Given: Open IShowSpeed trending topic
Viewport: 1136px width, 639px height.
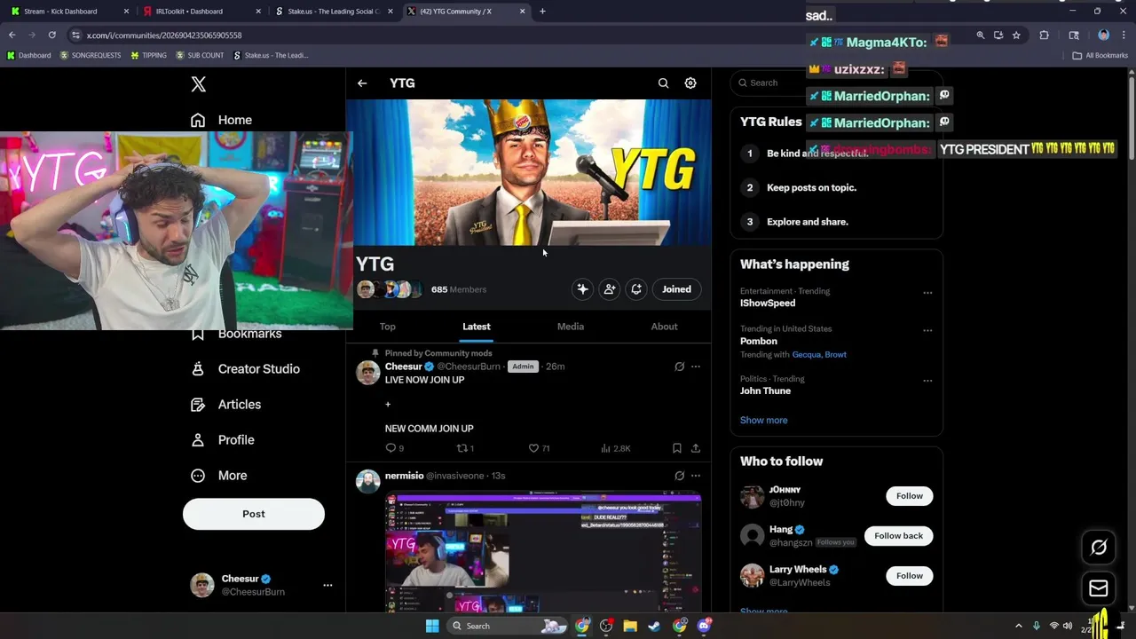Looking at the screenshot, I should pos(768,303).
